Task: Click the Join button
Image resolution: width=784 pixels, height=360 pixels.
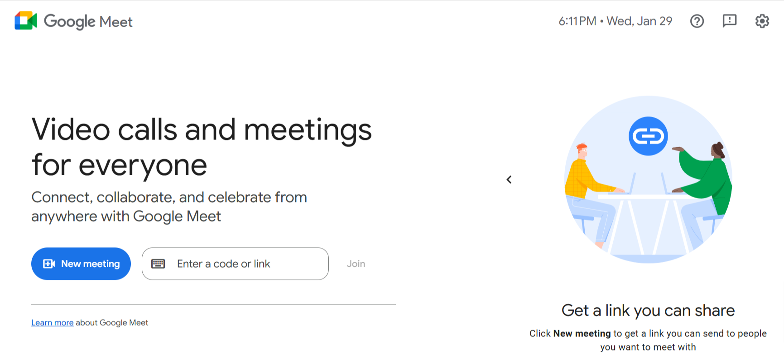Action: (x=356, y=264)
